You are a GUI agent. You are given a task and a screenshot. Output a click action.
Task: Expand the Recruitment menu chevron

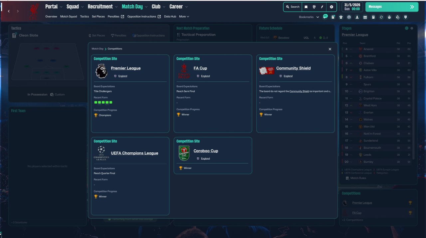(x=116, y=7)
